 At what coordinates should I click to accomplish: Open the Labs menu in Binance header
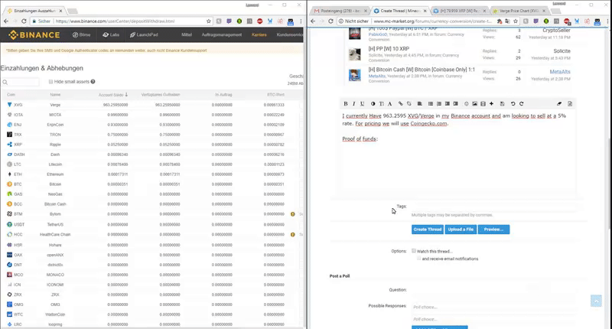point(111,34)
